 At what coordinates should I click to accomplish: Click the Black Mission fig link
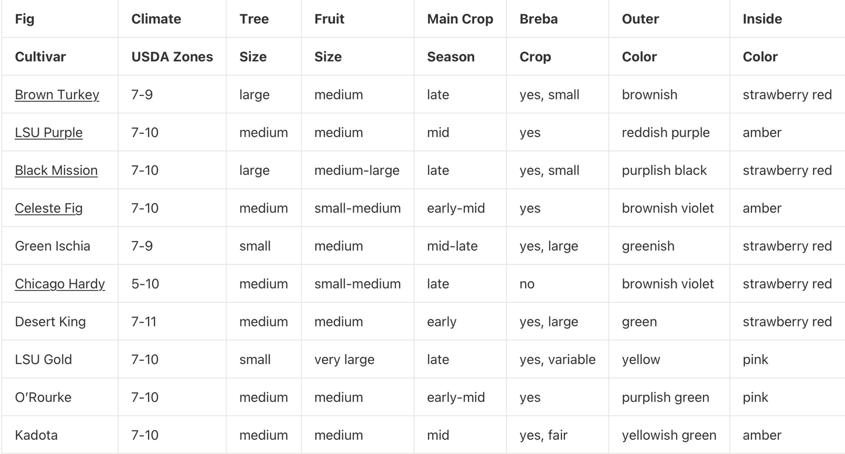pyautogui.click(x=56, y=170)
